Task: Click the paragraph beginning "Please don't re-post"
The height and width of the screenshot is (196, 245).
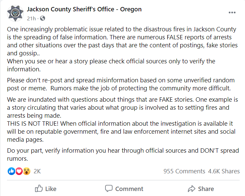Action: click(x=120, y=85)
